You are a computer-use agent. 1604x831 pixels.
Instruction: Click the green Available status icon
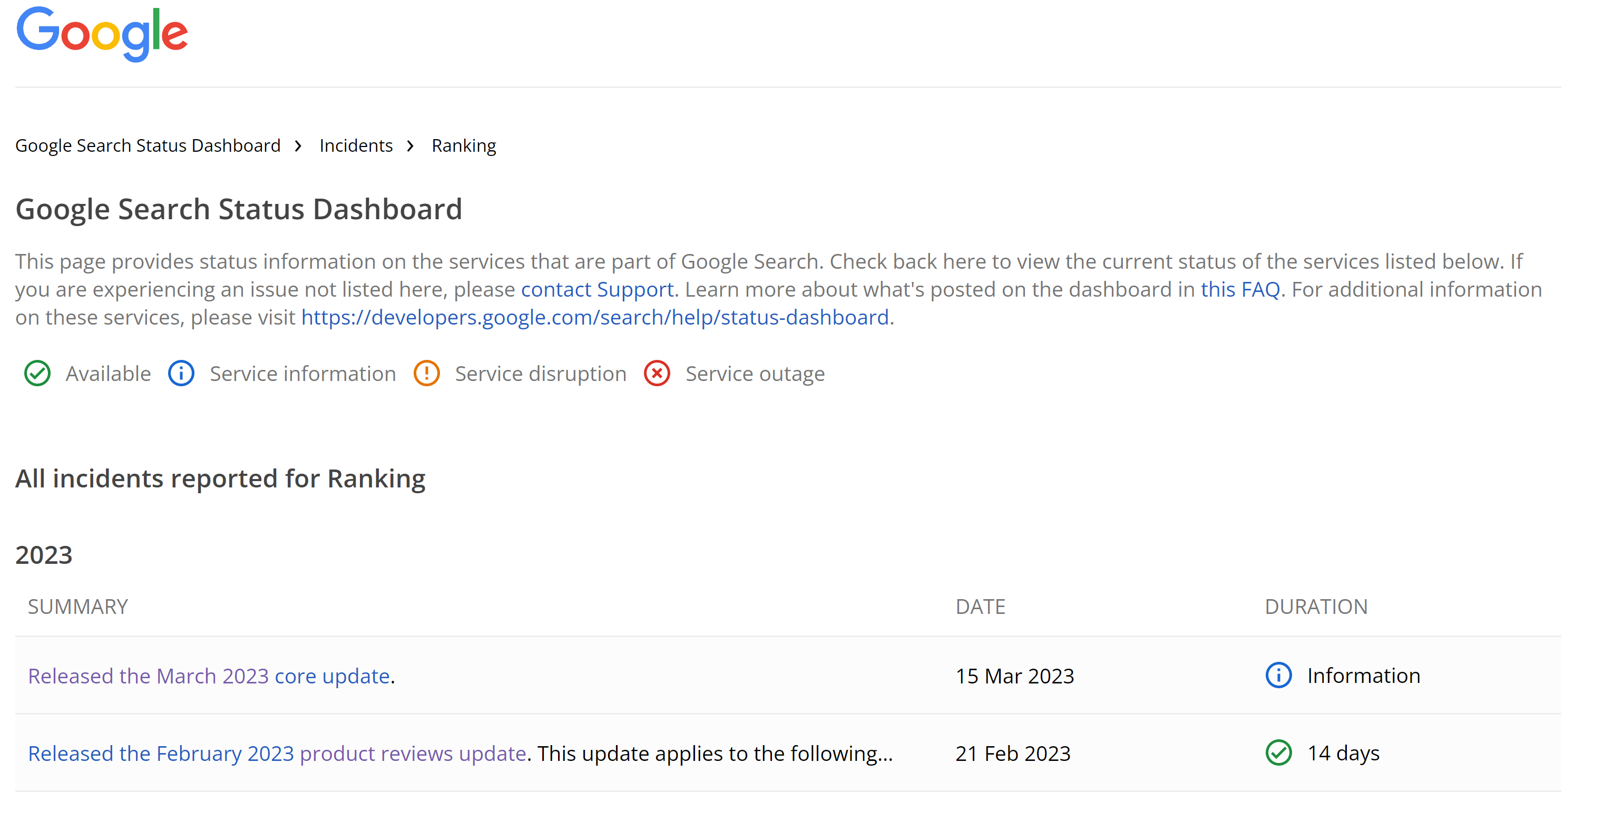point(37,374)
